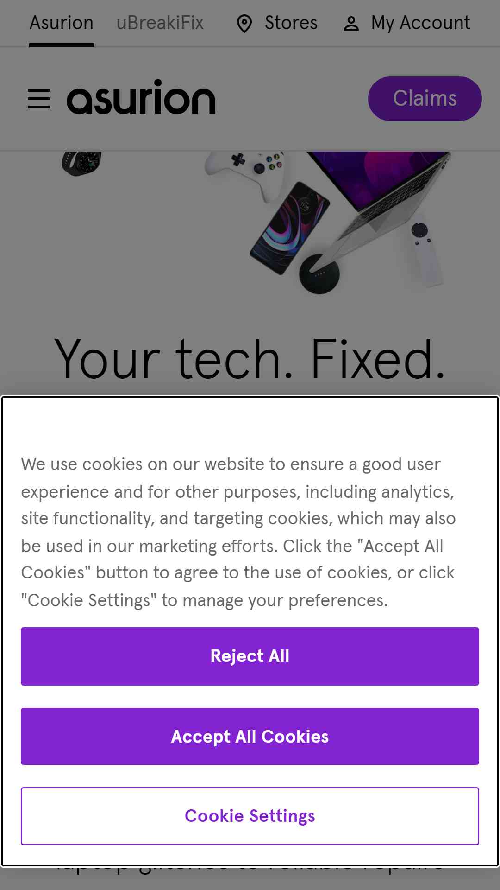Click the My Account person icon
Screen dimensions: 500x890
click(x=351, y=24)
